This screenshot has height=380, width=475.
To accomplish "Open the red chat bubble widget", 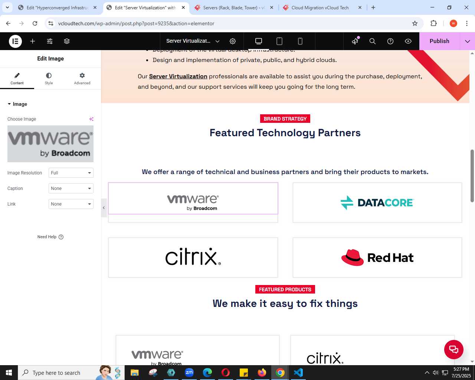I will tap(454, 349).
